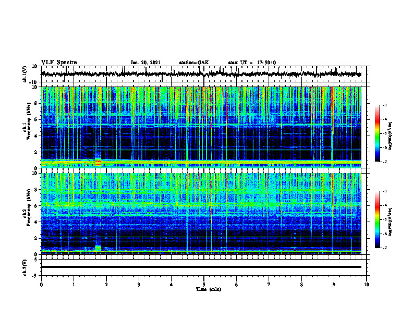This screenshot has height=319, width=413.
Task: Click the green burst near 1.8 min in ch.2 spectrogram
Action: tap(98, 248)
